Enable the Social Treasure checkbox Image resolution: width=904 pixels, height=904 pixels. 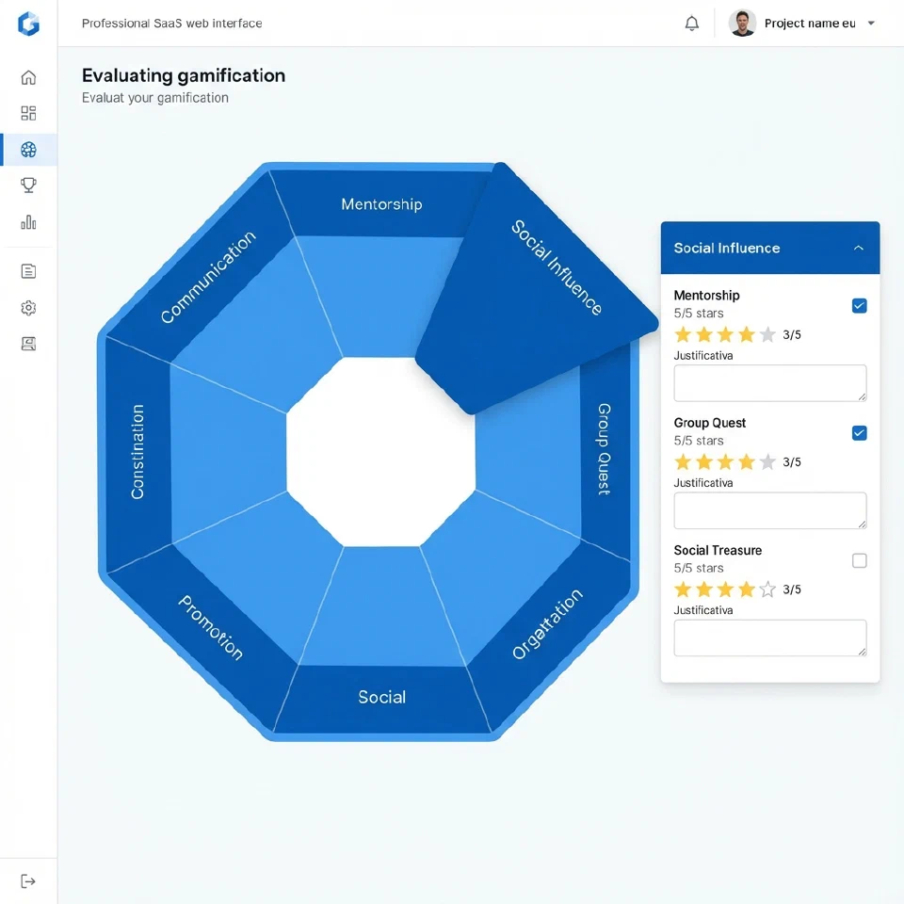pyautogui.click(x=859, y=560)
